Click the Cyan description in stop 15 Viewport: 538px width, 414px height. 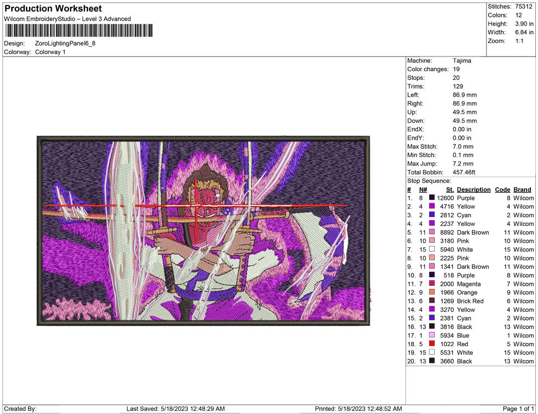pyautogui.click(x=464, y=318)
